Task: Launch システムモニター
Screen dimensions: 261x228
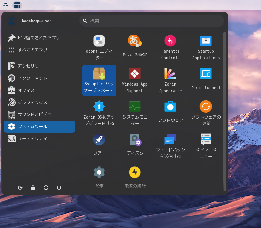Action: tap(135, 113)
